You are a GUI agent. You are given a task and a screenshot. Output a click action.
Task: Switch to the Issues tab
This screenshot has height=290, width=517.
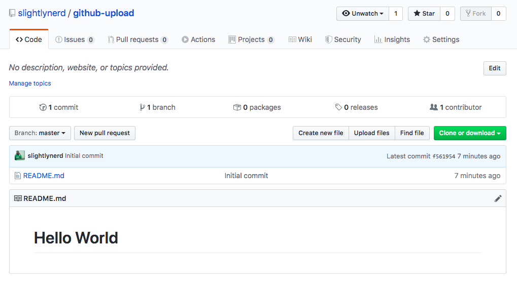point(75,39)
